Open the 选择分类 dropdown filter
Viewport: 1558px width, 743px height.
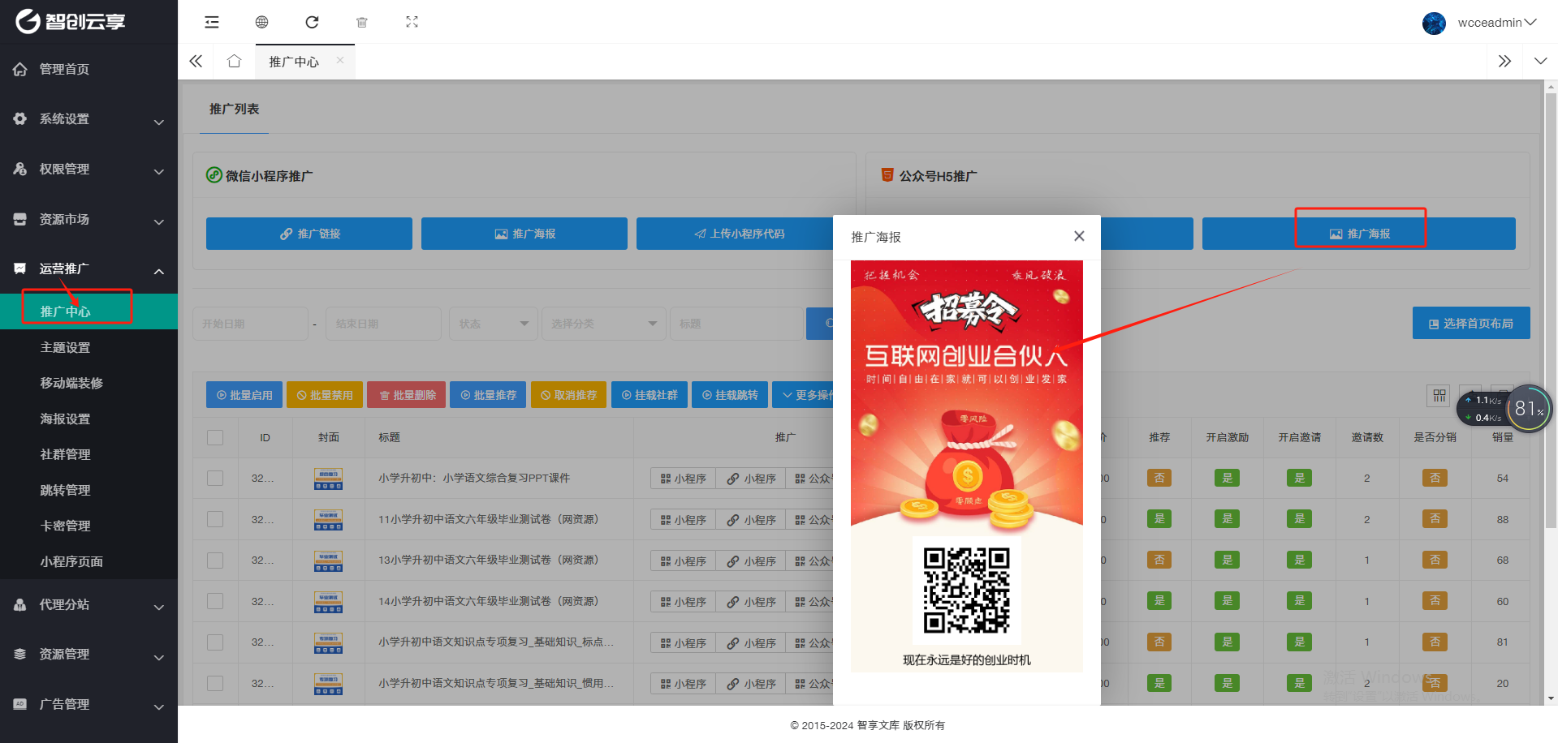[604, 324]
